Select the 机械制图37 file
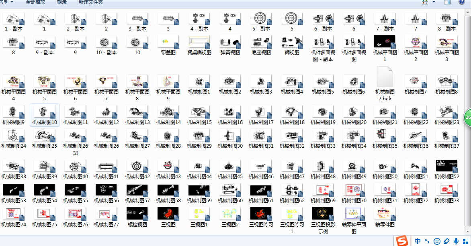Image resolution: width=471 pixels, height=246 pixels. 446,139
